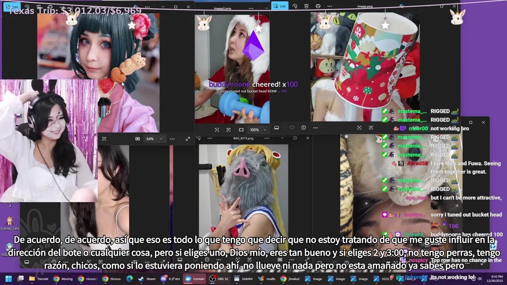Viewport: 507px width, 285px height.
Task: Switch to the noalbs taskbar item
Action: tap(267, 279)
